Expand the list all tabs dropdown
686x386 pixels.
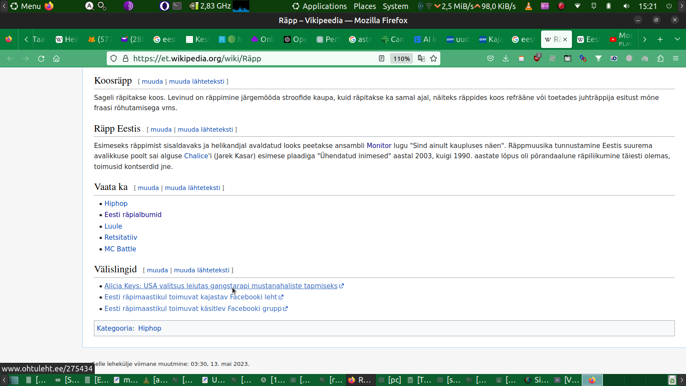pyautogui.click(x=677, y=39)
